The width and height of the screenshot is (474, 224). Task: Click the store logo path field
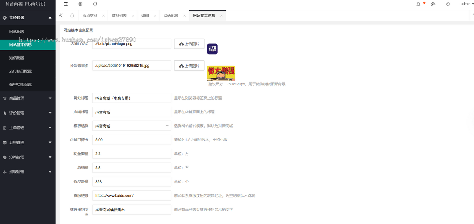[132, 44]
